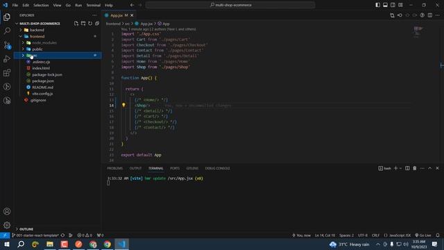
Task: Open Chrome from Windows taskbar
Action: tap(108, 244)
